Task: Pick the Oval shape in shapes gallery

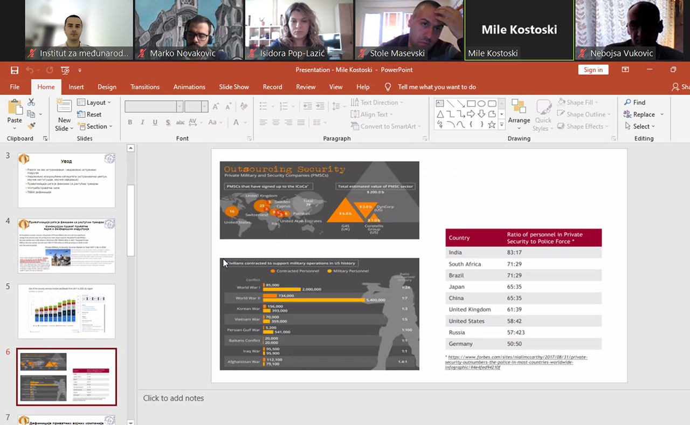Action: coord(481,104)
